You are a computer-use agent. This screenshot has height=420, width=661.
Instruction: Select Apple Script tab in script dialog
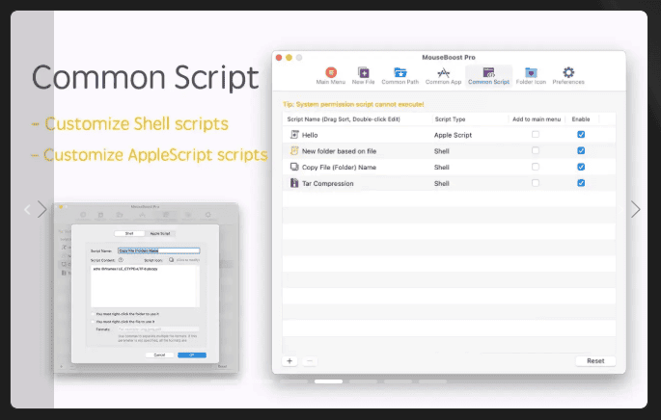click(160, 233)
